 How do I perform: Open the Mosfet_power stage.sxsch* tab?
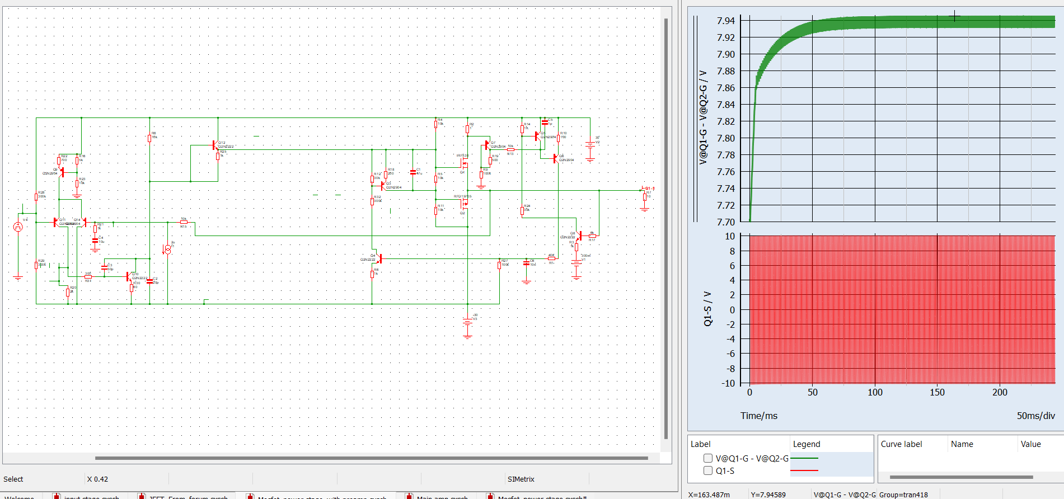coord(536,496)
